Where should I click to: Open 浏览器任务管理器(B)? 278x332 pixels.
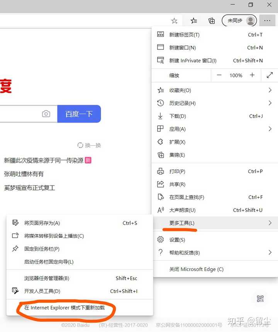[80, 278]
